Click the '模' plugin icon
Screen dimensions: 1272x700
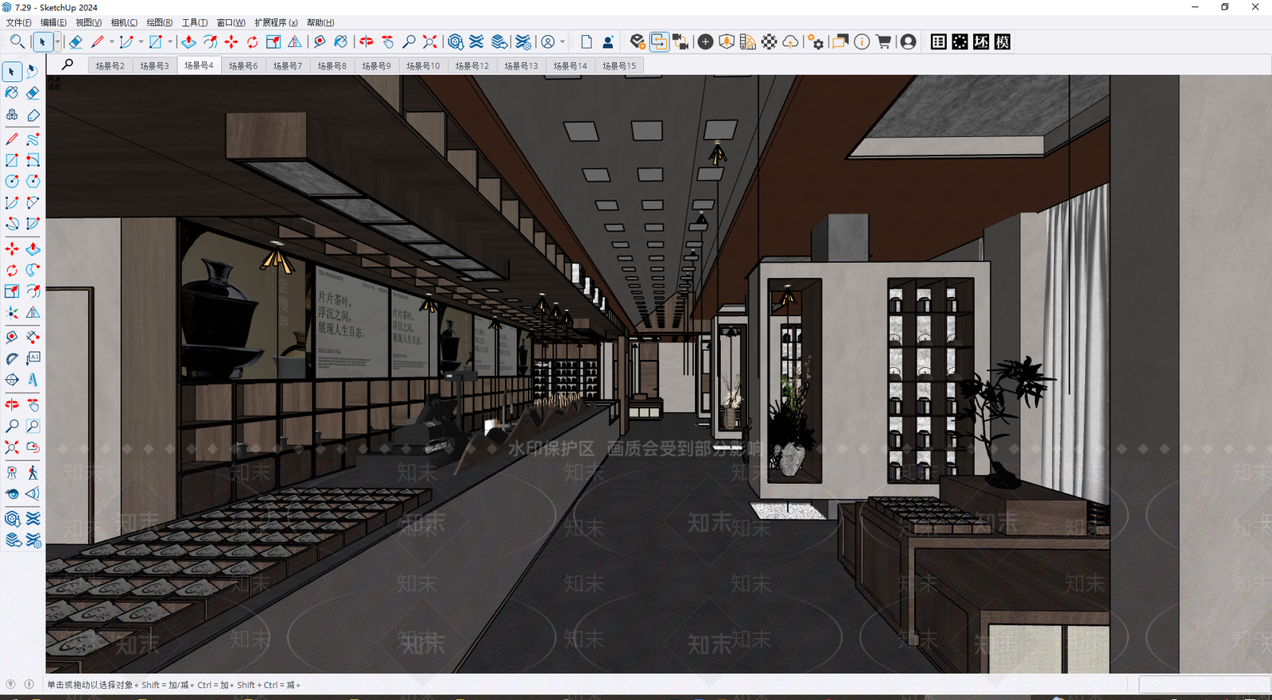coord(1002,42)
